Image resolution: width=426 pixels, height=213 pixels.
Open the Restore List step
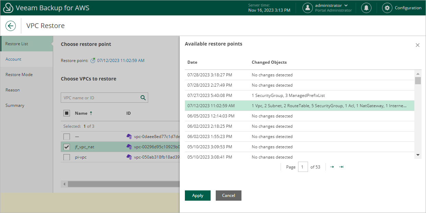coord(26,44)
